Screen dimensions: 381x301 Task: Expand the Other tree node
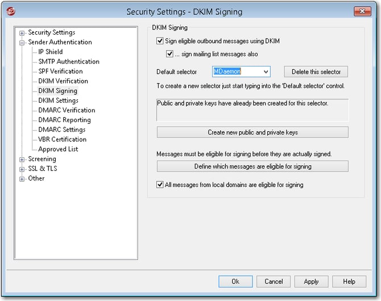[x=22, y=179]
